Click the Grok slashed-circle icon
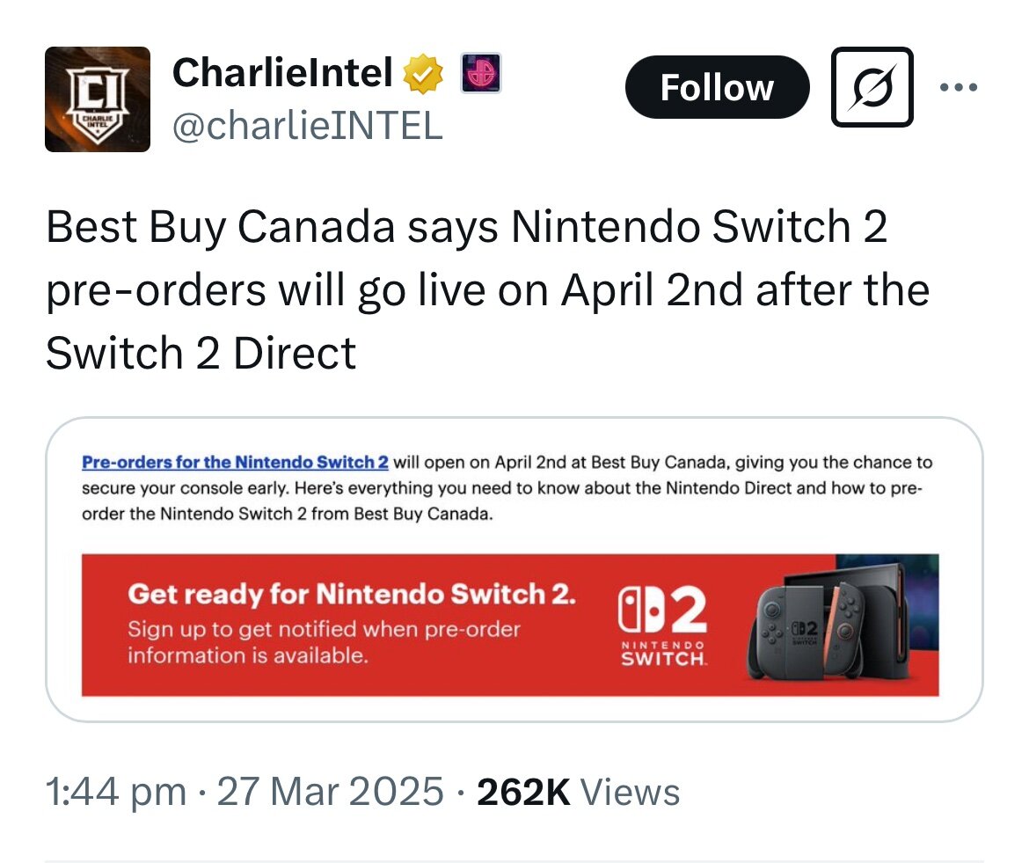The image size is (1029, 863). (872, 86)
